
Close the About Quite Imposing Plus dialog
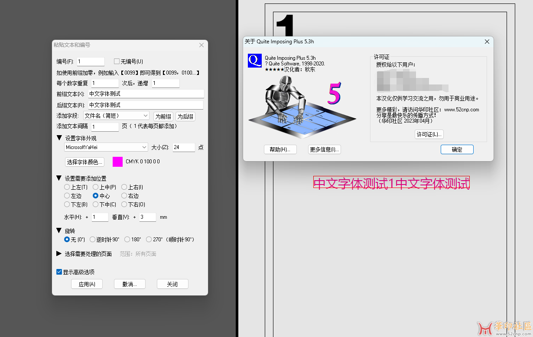coord(487,42)
